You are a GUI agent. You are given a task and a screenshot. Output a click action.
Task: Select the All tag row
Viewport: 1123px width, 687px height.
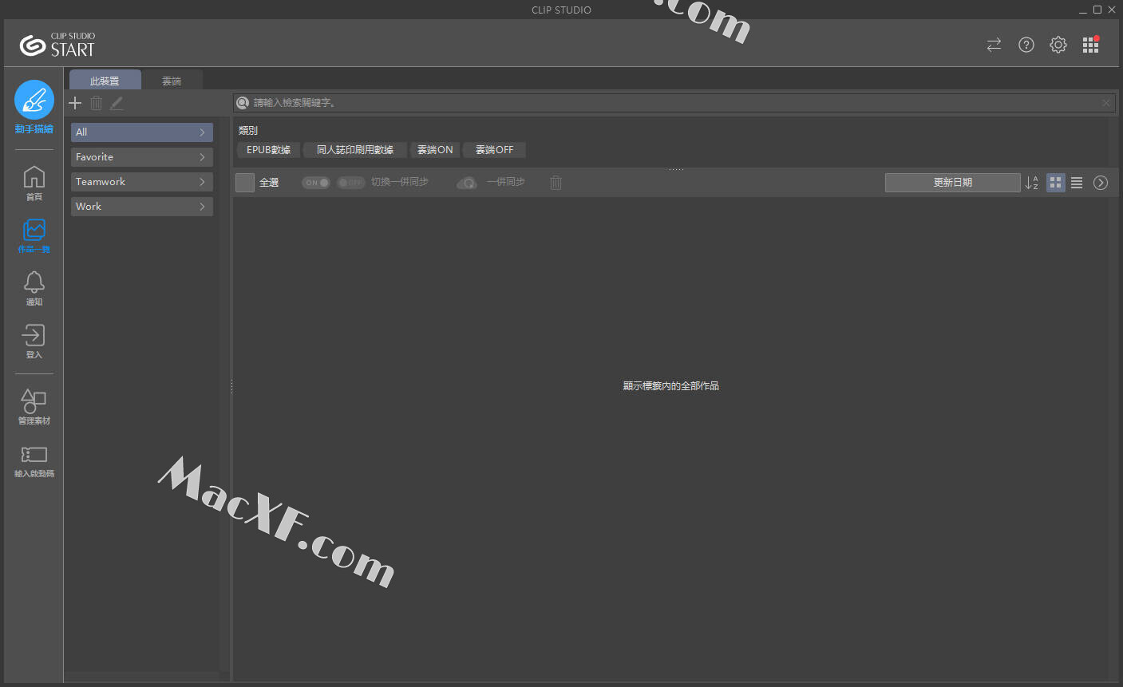[142, 132]
